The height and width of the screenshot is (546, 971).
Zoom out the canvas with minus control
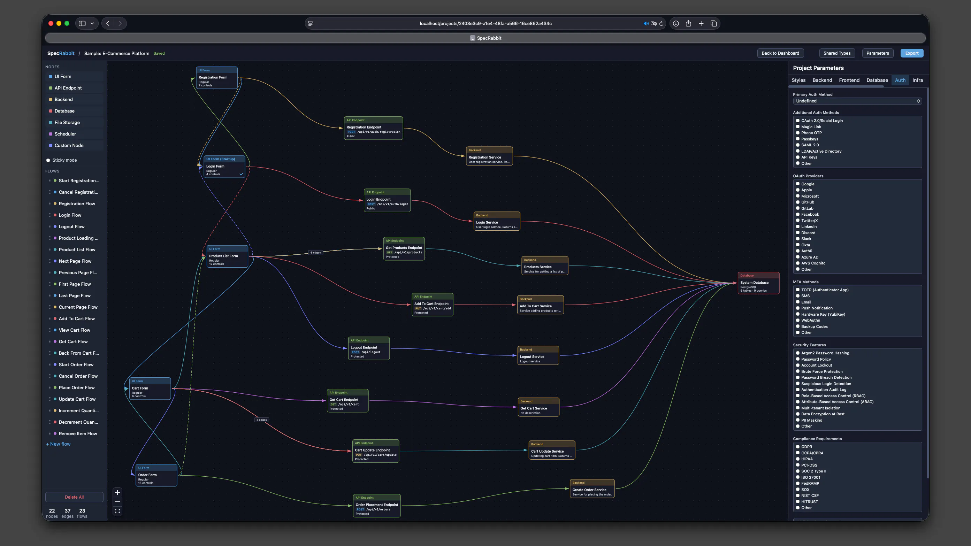tap(117, 501)
